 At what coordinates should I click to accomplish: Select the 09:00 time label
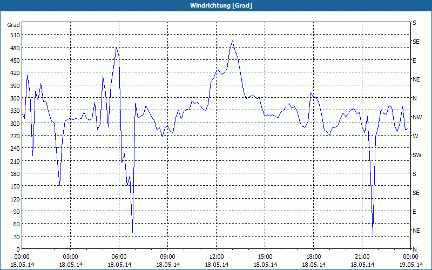[168, 257]
